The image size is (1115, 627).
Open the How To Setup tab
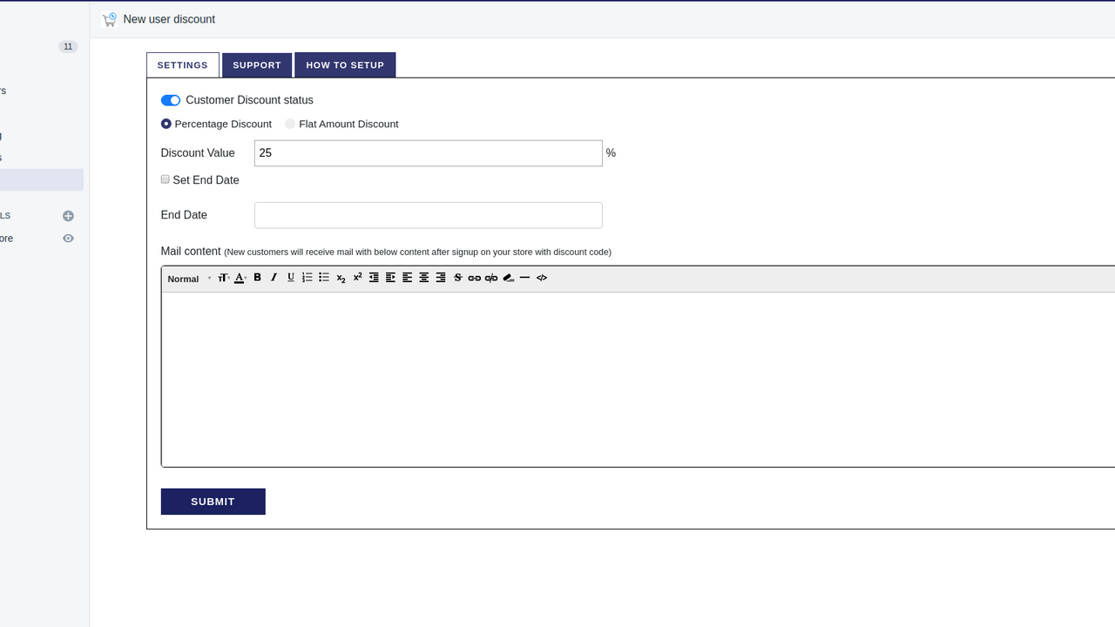pos(345,65)
